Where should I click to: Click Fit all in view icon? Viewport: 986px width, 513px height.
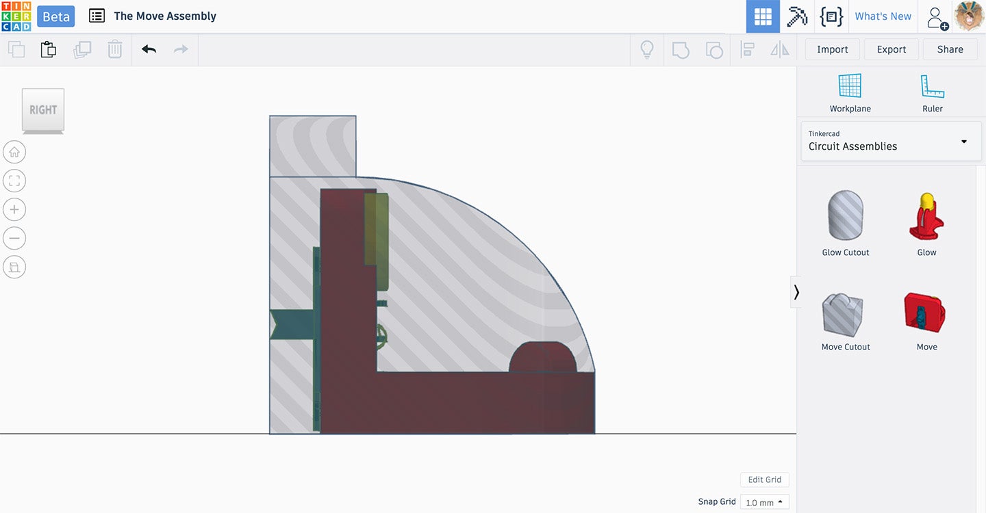click(x=14, y=181)
